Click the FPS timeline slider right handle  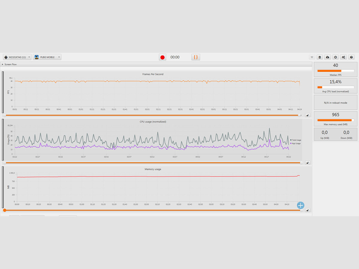click(x=300, y=115)
